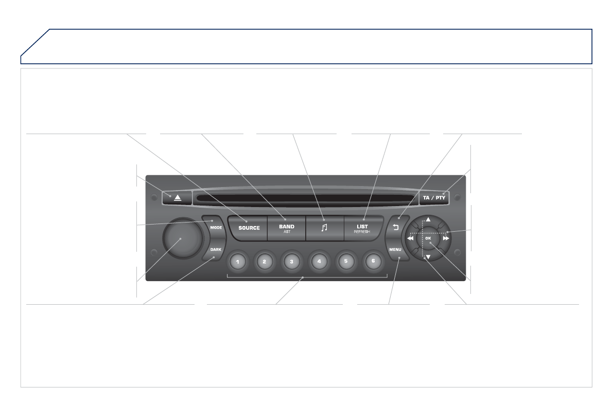This screenshot has width=613, height=408.
Task: Open the MENU button
Action: point(396,250)
